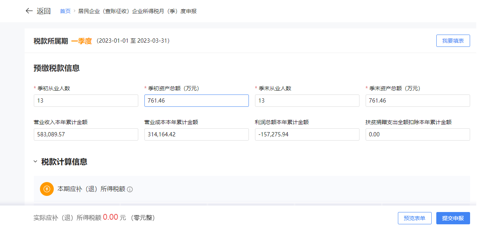Click the red 0.00 amount in footer
477x227 pixels.
pos(111,217)
